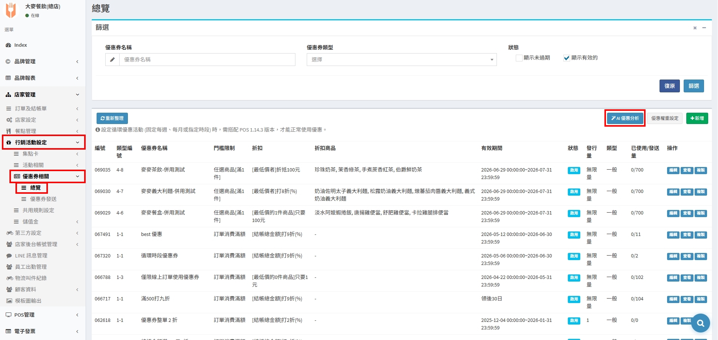Screen dimensions: 718x340
Task: Click the 電子發票 invoice icon
Action: click(8, 331)
